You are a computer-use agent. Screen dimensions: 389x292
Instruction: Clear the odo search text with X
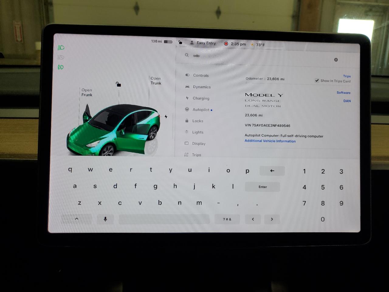(336, 60)
